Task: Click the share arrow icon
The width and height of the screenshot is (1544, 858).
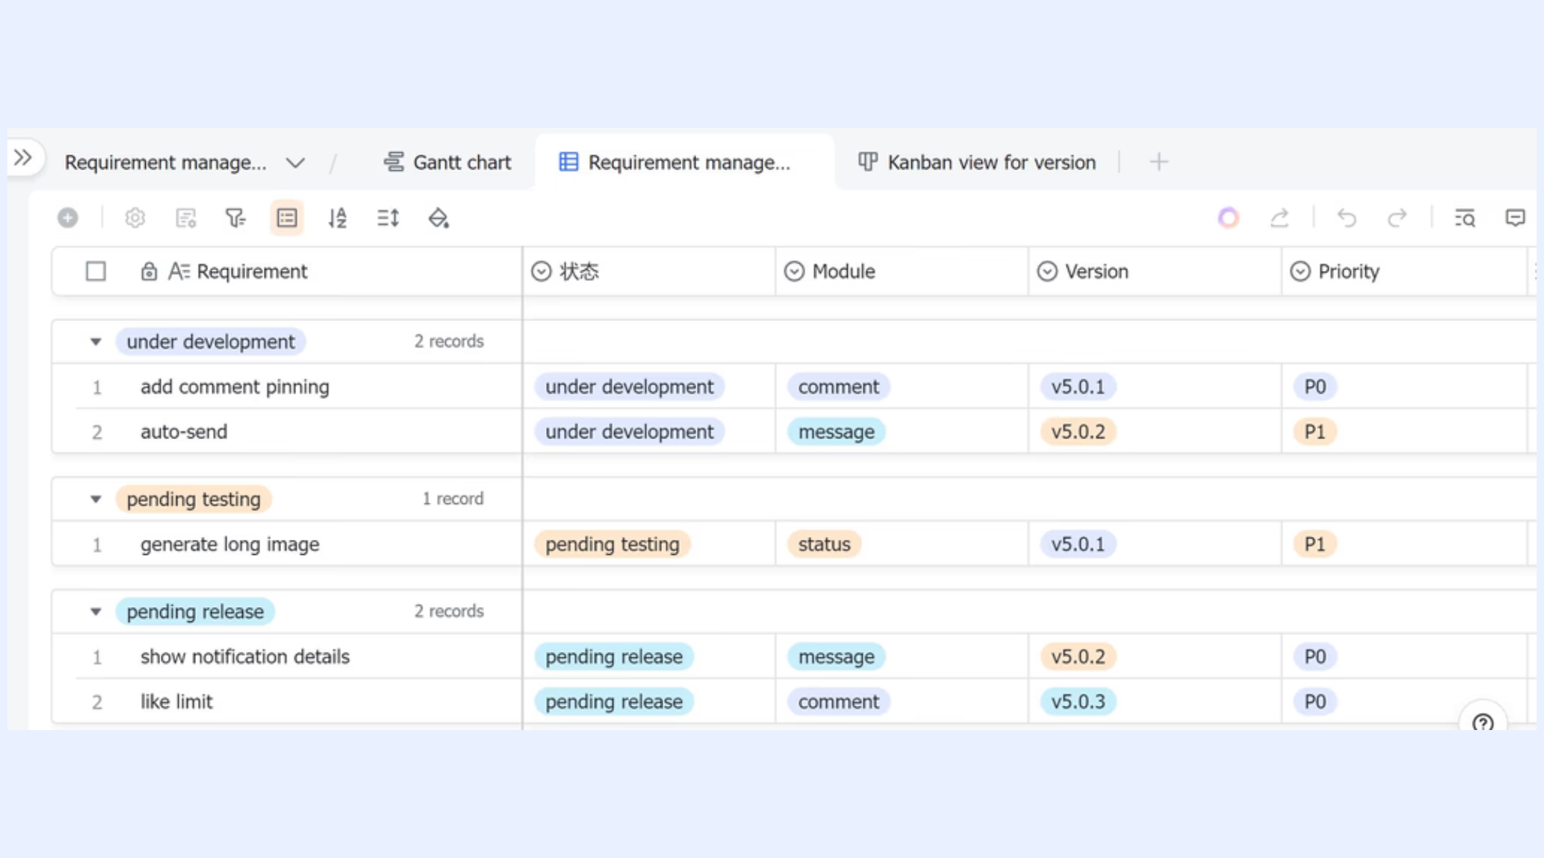Action: [1280, 217]
